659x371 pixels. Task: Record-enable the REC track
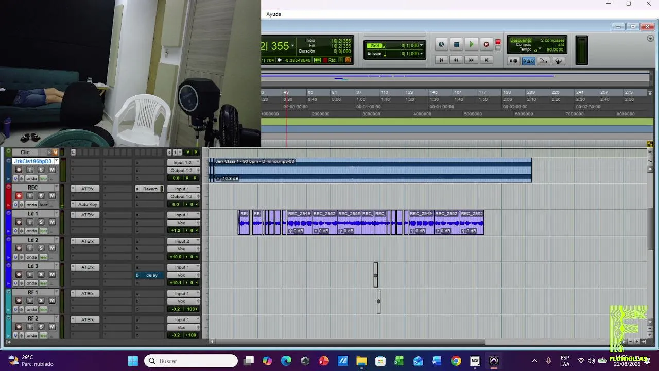[19, 196]
